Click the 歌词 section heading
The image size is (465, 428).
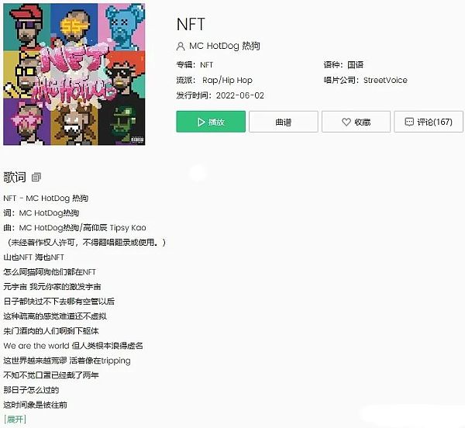click(15, 178)
